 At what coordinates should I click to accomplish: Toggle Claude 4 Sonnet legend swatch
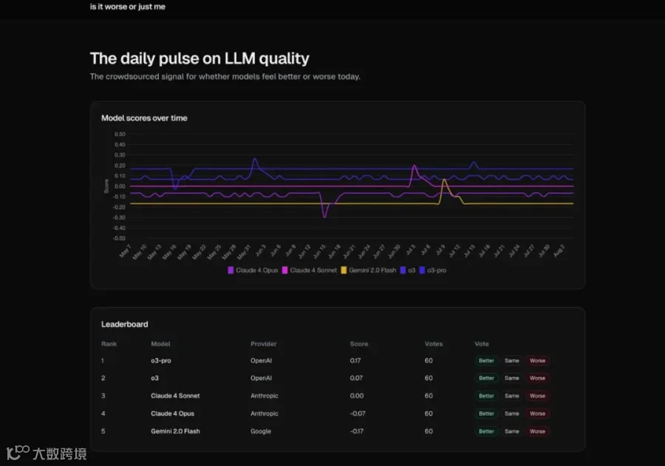(285, 270)
